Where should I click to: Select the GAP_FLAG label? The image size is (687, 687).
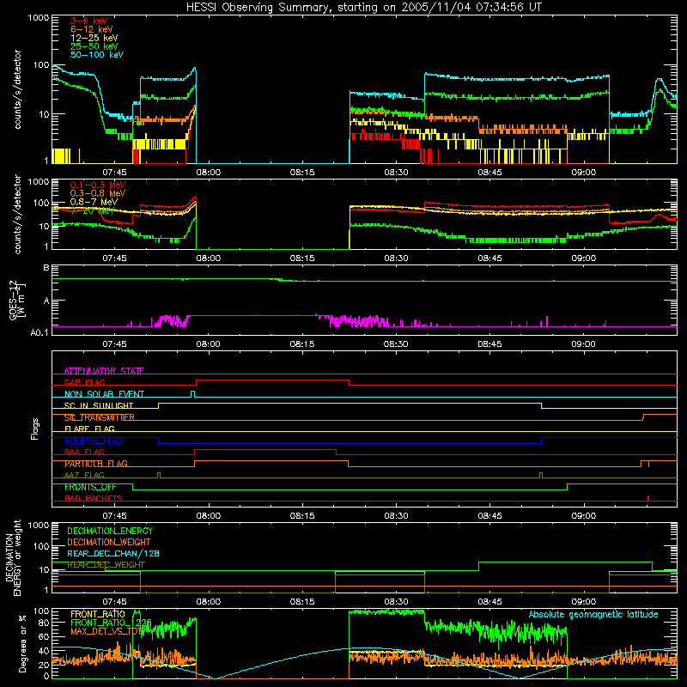pyautogui.click(x=84, y=382)
